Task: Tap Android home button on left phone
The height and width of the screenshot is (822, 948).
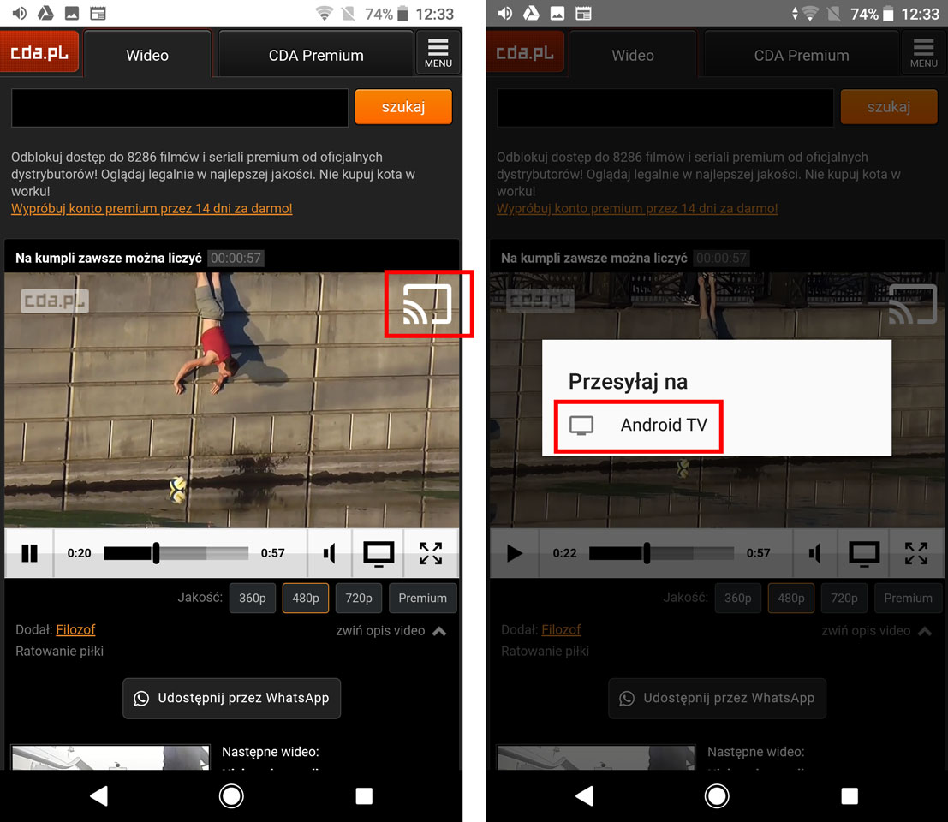Action: click(x=231, y=796)
